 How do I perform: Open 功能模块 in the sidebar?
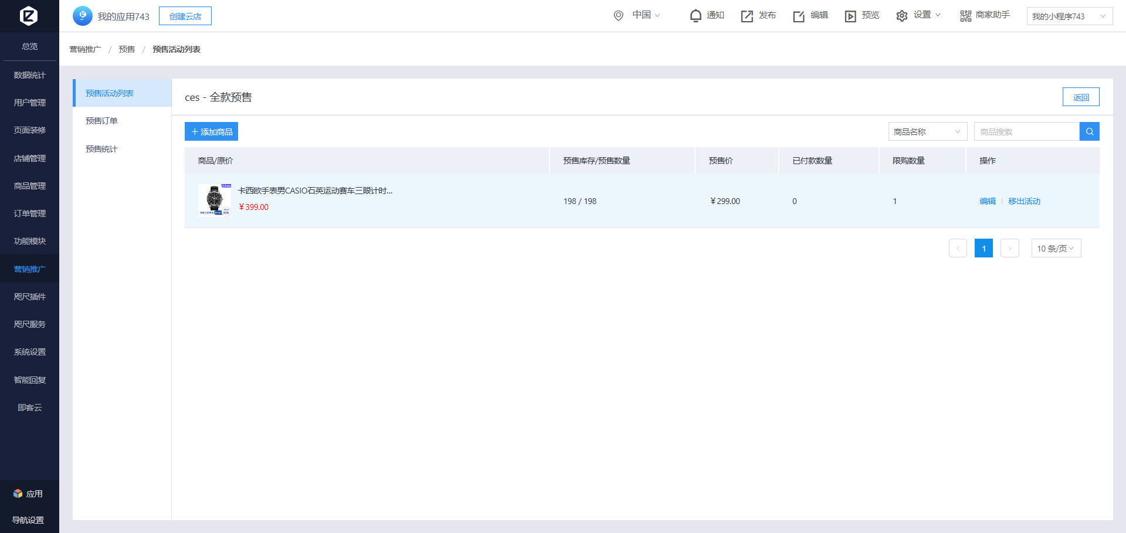coord(29,241)
